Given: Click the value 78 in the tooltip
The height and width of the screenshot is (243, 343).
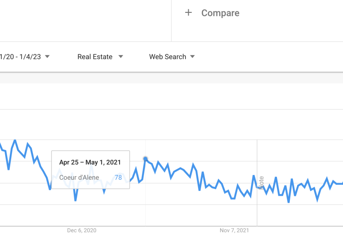Looking at the screenshot, I should point(118,178).
